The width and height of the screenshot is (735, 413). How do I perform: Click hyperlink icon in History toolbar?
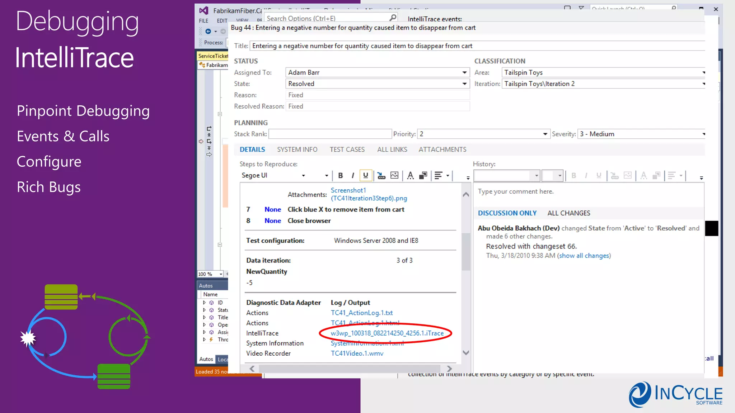coord(614,175)
